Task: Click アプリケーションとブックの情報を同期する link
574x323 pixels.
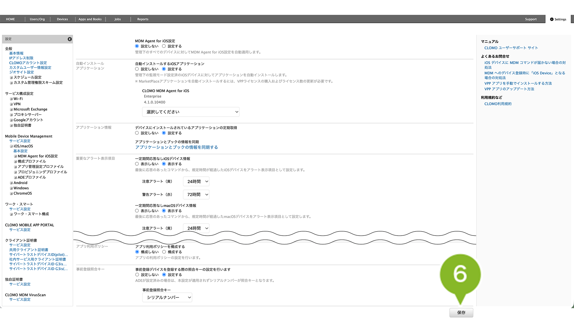Action: [177, 147]
